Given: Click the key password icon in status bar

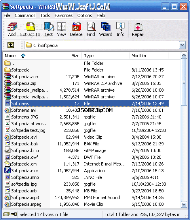Looking at the screenshot, I should [x=14, y=214].
